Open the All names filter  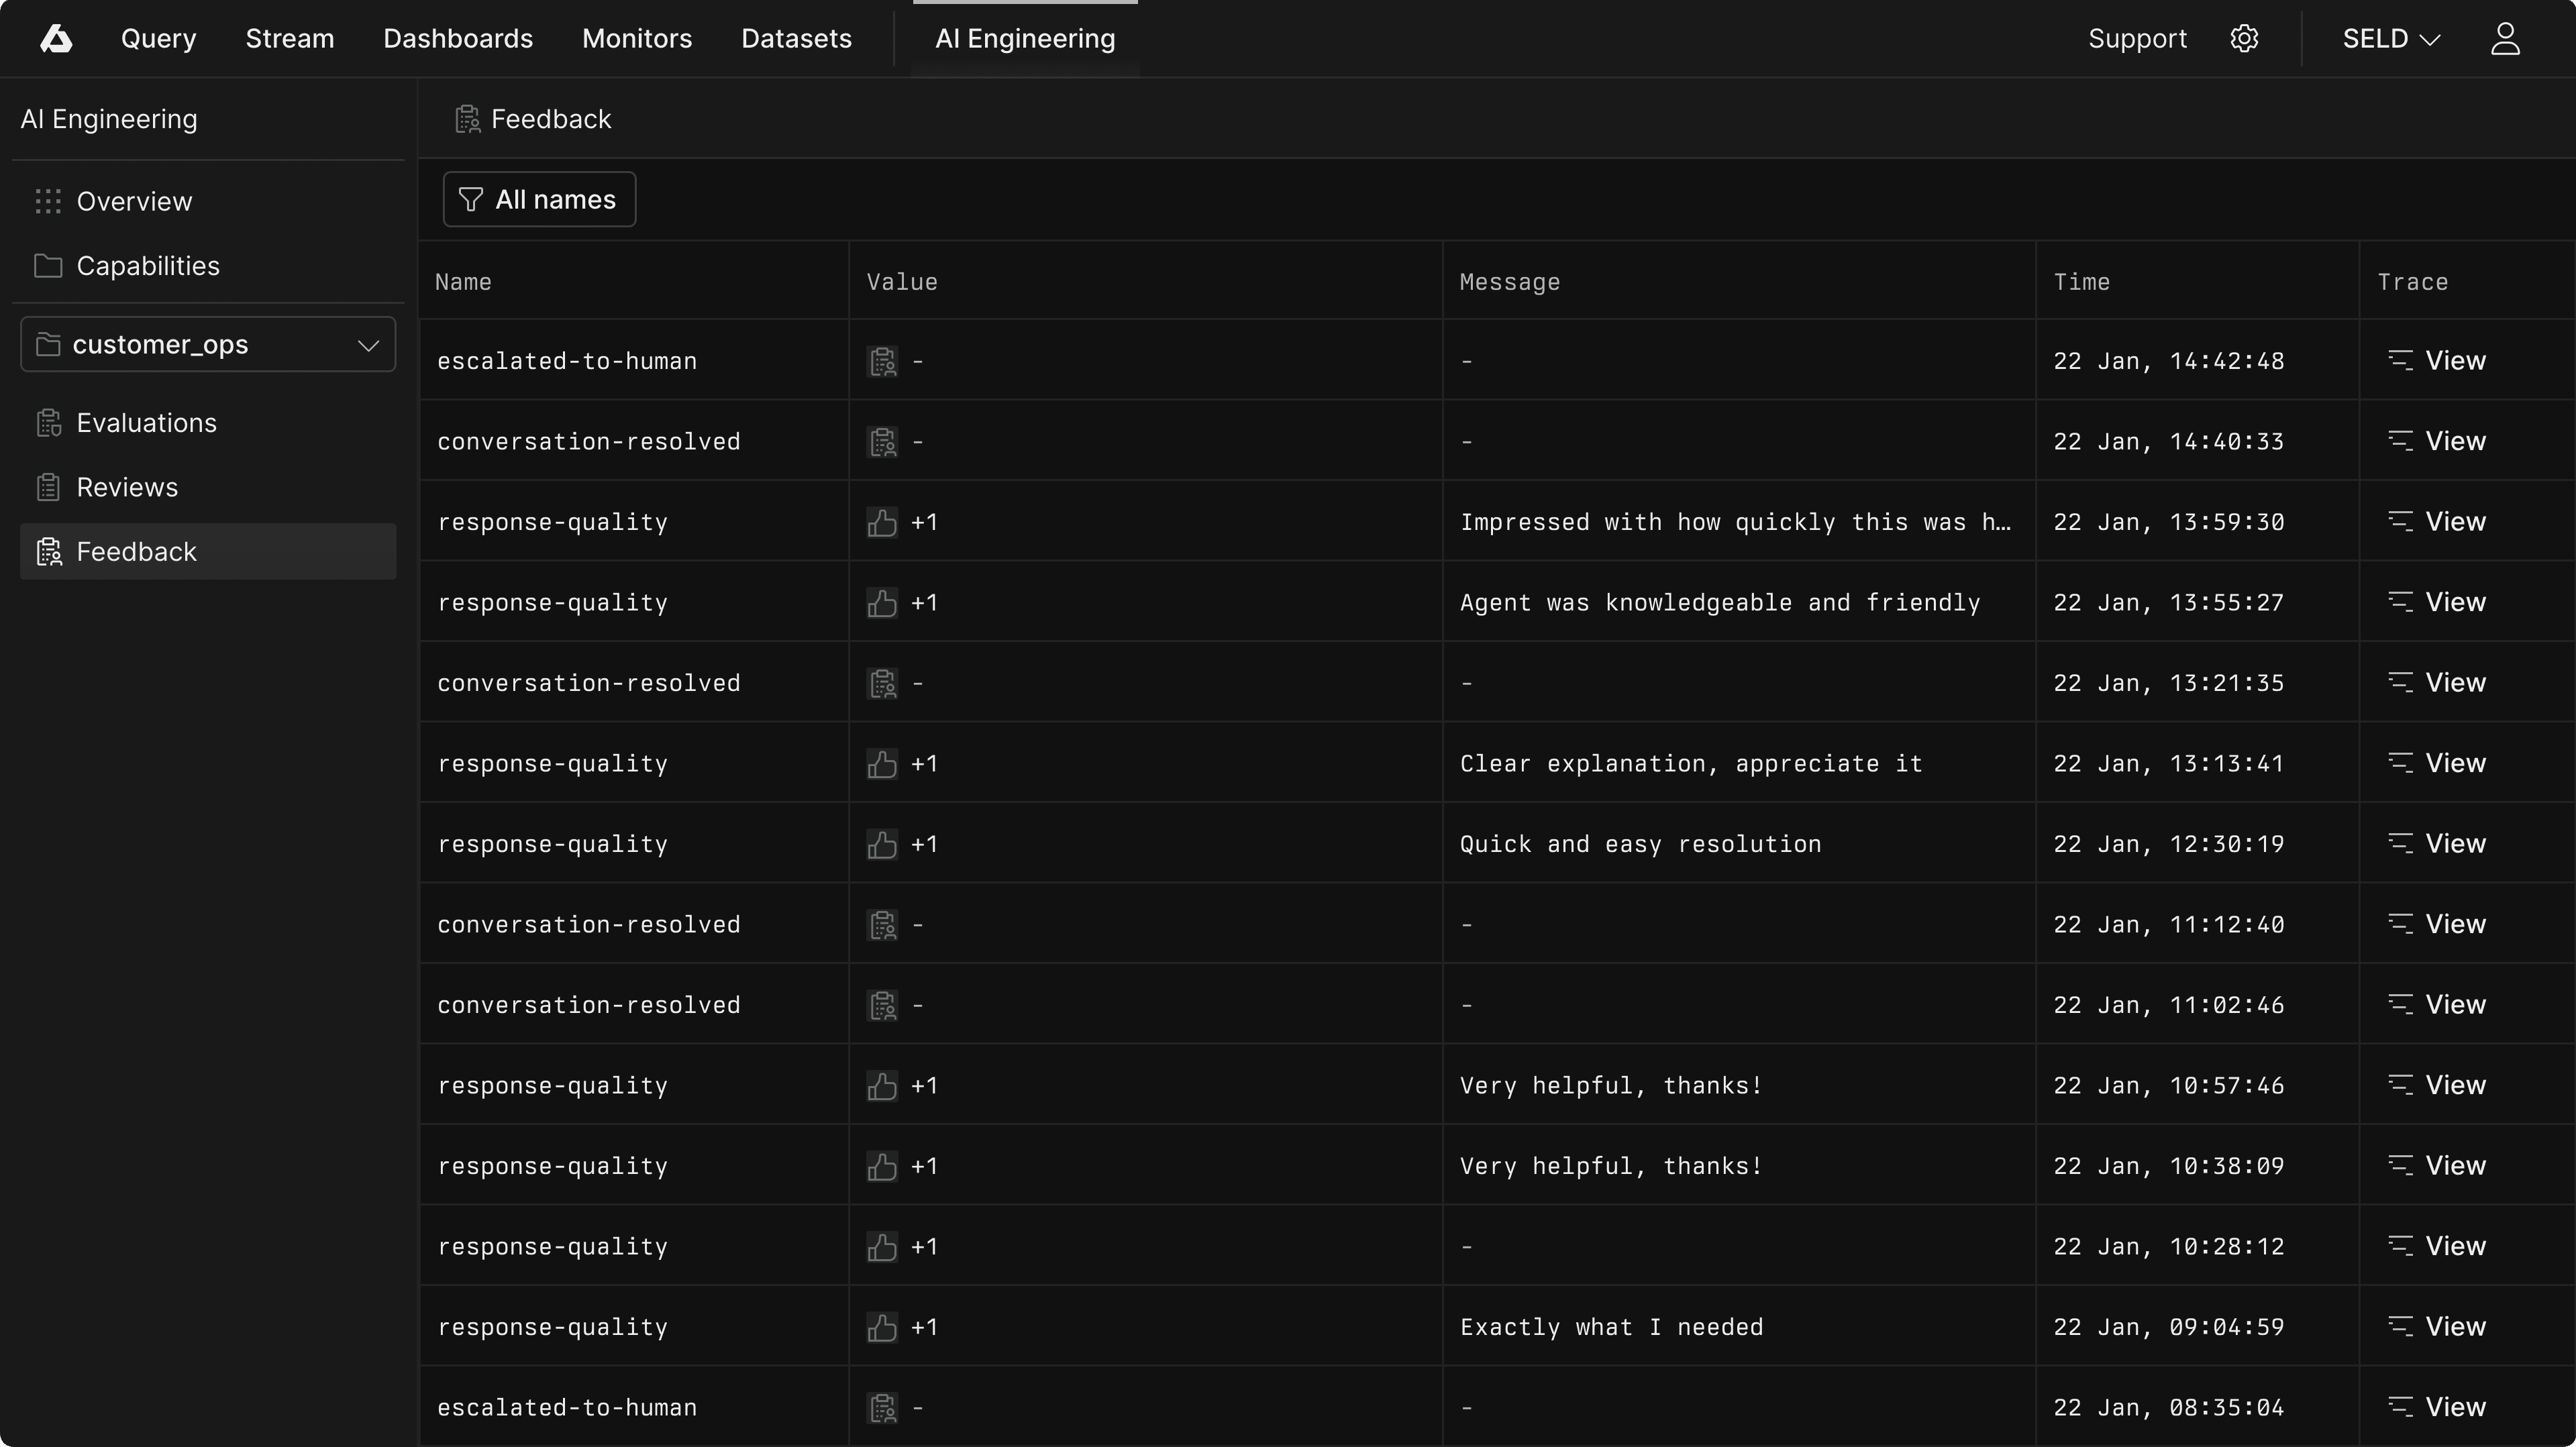point(539,200)
